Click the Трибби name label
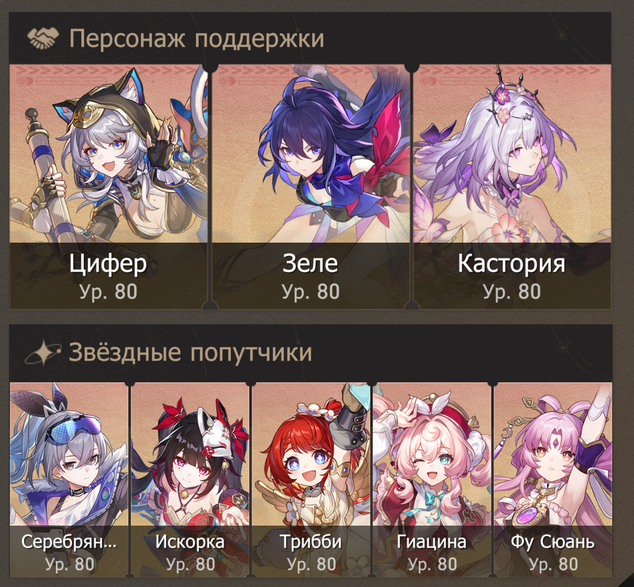 pos(311,542)
